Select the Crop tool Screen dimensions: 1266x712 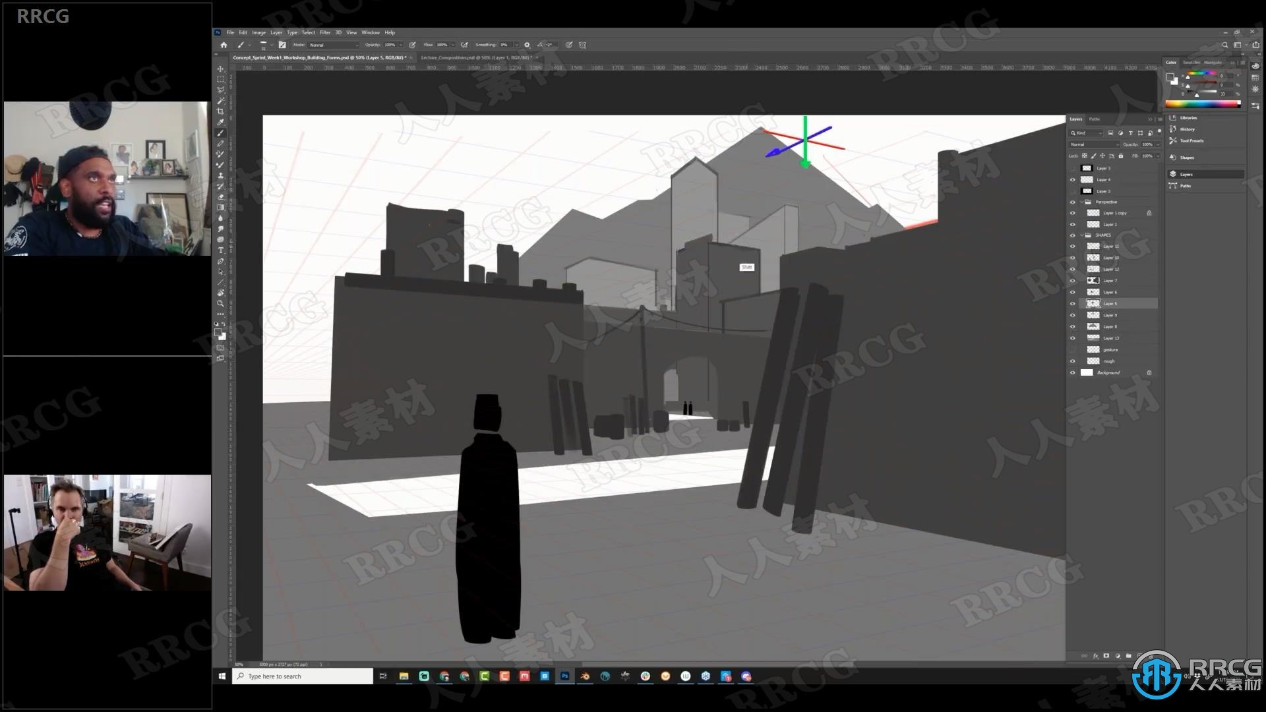pyautogui.click(x=220, y=111)
